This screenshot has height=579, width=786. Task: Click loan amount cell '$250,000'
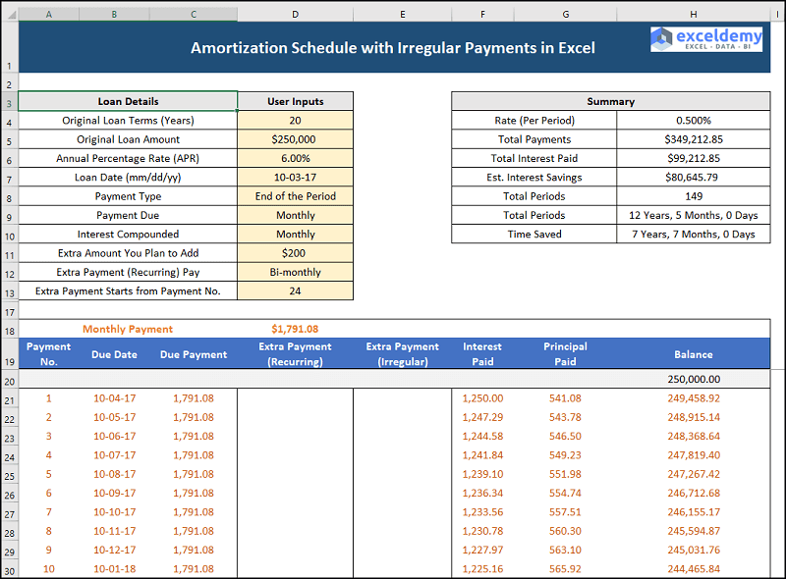tap(296, 139)
